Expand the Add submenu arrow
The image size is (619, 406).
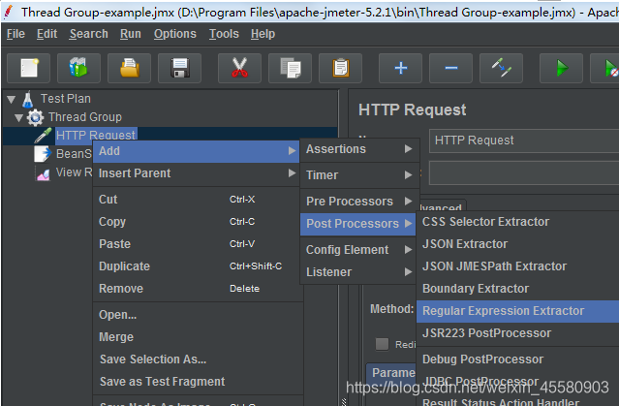(x=293, y=151)
